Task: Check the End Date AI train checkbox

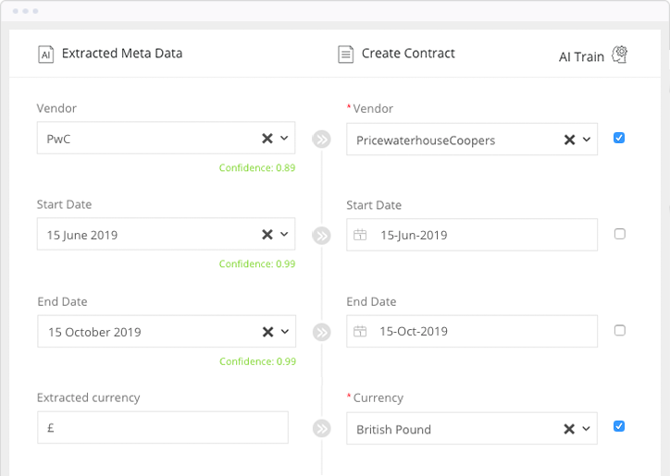Action: pos(620,330)
